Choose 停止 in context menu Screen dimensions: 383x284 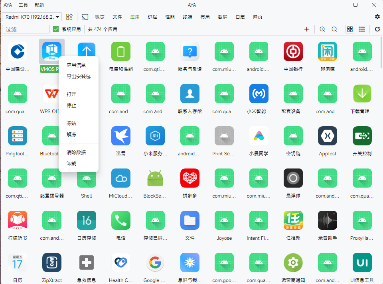(x=79, y=105)
